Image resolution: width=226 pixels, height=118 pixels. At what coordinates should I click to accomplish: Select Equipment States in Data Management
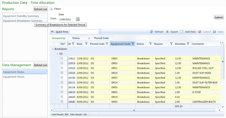click(x=25, y=72)
